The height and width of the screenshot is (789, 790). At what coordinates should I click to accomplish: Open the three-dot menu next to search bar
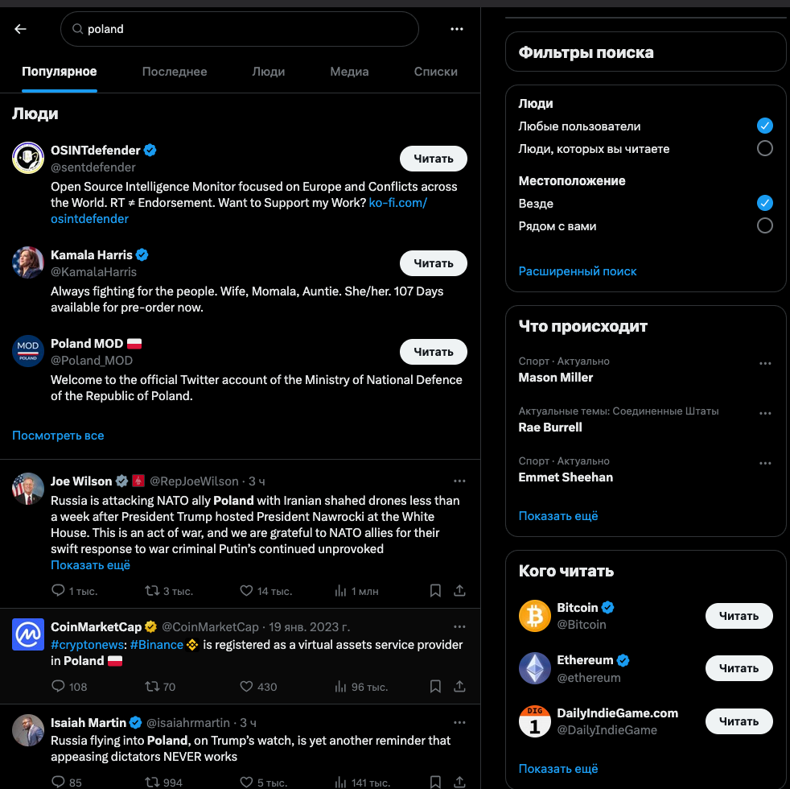click(x=456, y=29)
